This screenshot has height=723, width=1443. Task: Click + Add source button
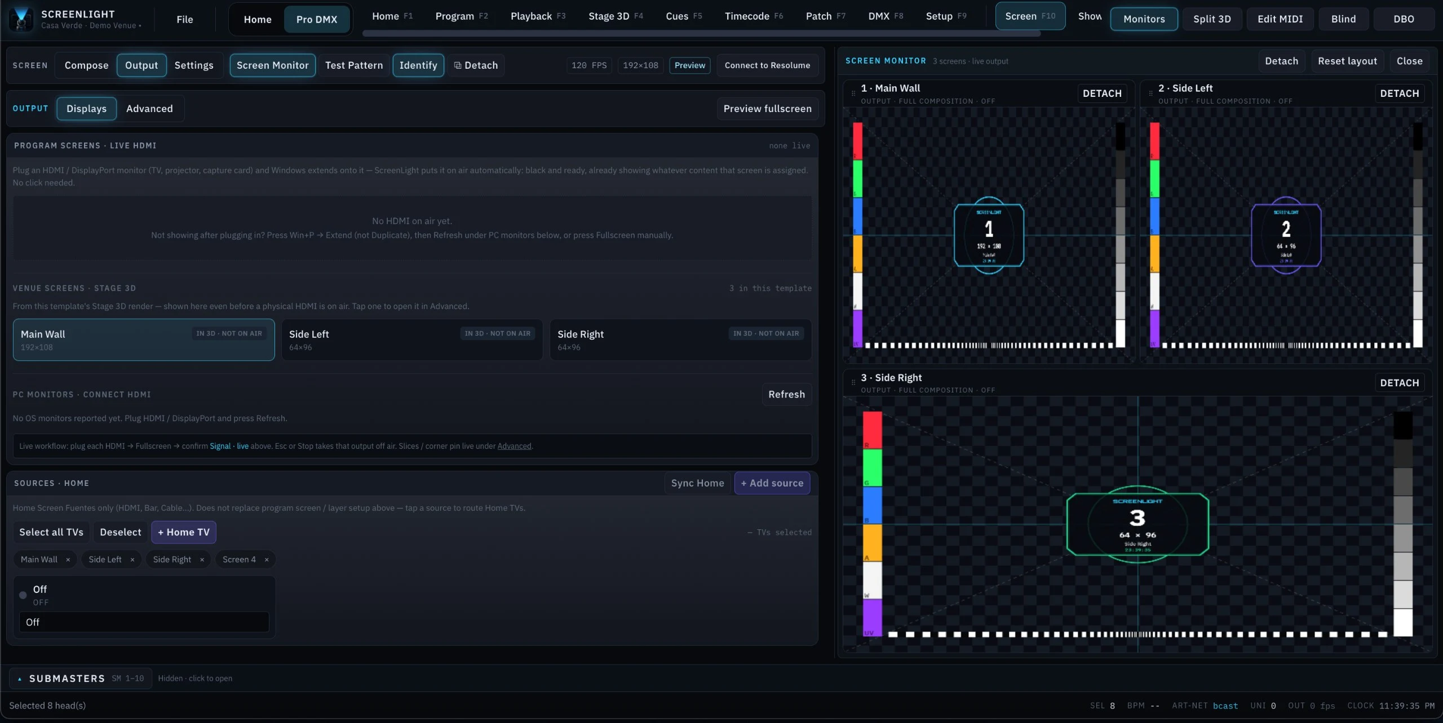click(772, 483)
